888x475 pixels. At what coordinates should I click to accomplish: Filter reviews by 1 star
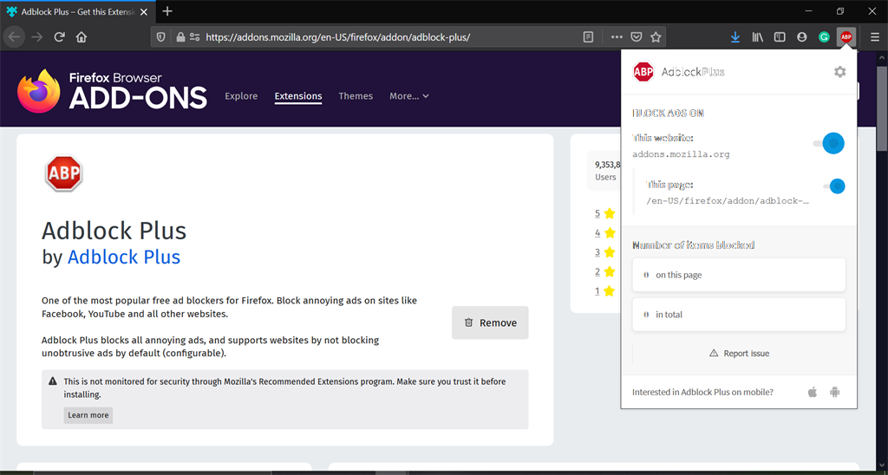[x=604, y=291]
